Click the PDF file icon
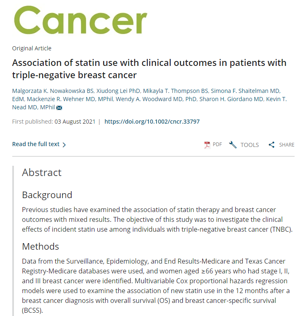Viewport: 304px width, 316px height. [207, 144]
